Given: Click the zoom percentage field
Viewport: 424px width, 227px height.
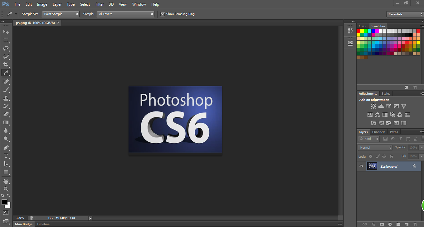Looking at the screenshot, I should pos(20,218).
